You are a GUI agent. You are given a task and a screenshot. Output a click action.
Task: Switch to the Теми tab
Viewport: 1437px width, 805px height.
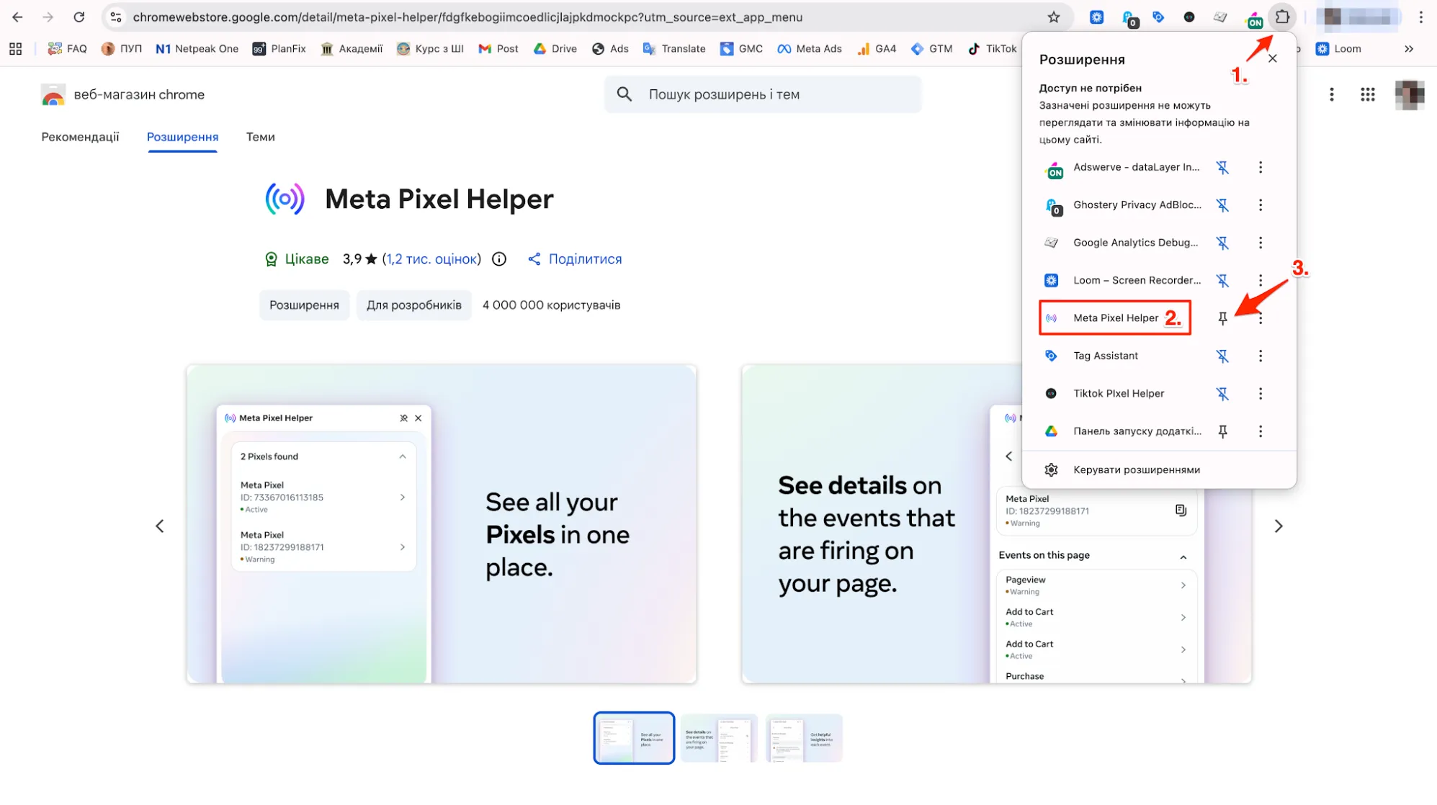(260, 137)
